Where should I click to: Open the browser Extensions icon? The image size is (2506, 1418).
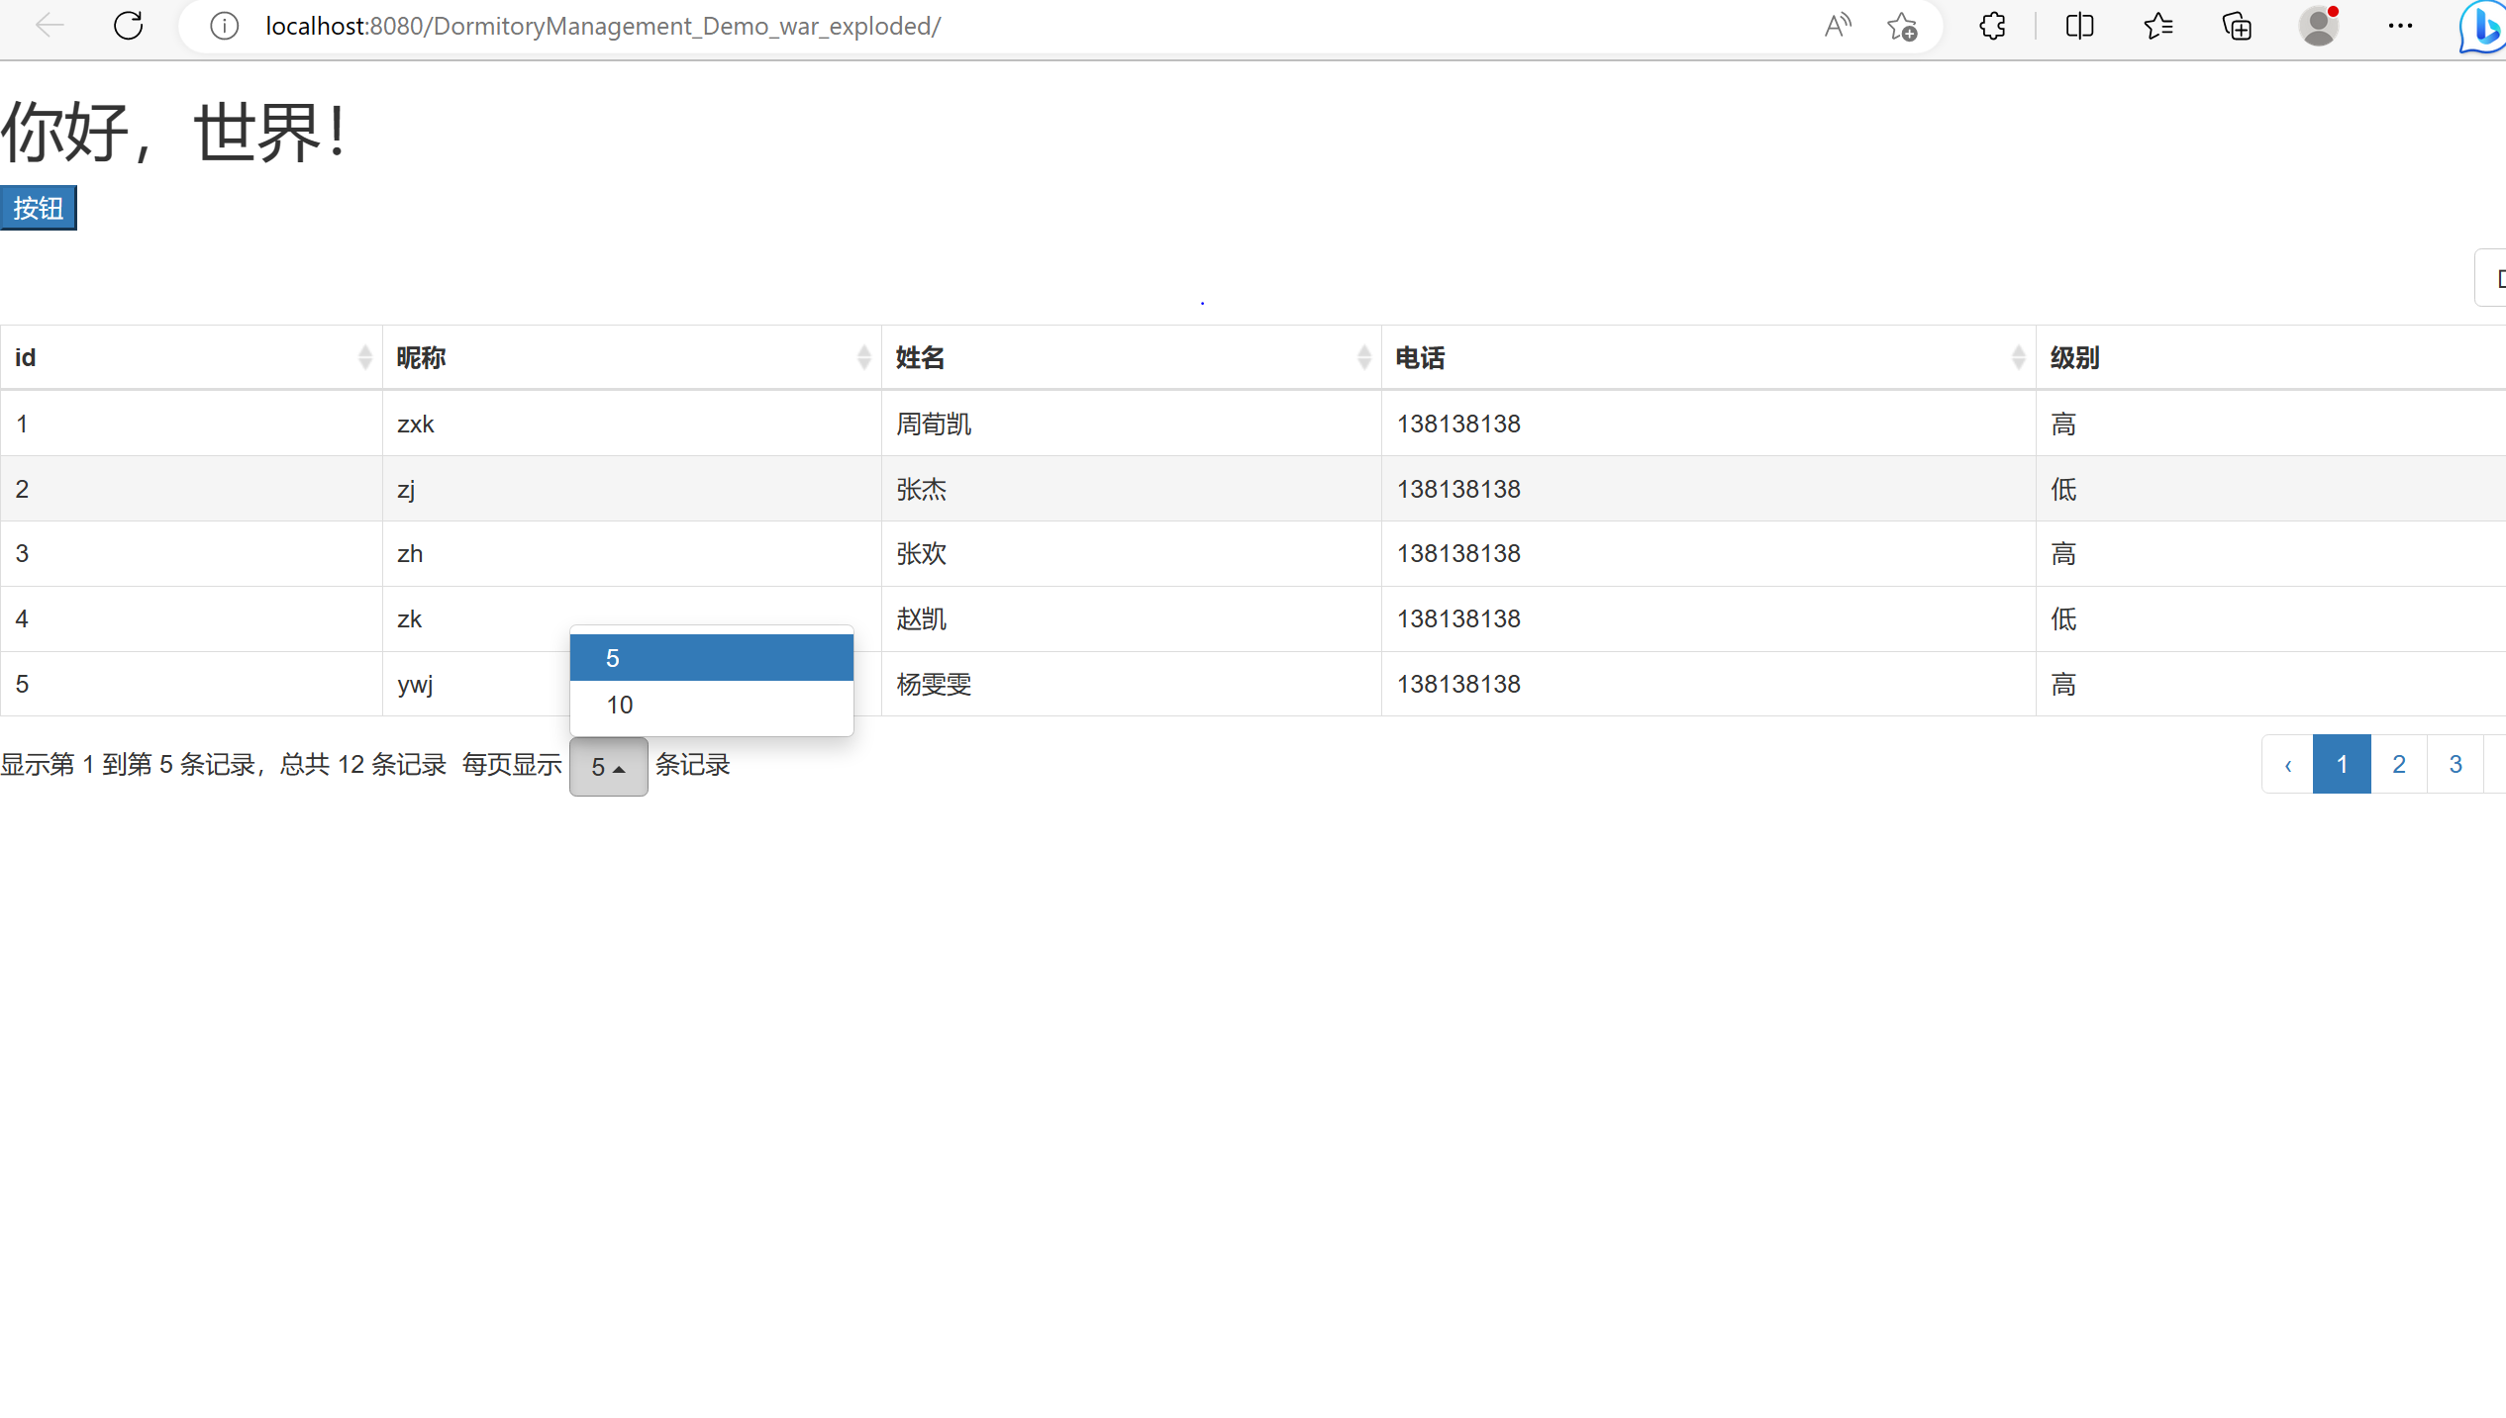[x=1991, y=26]
